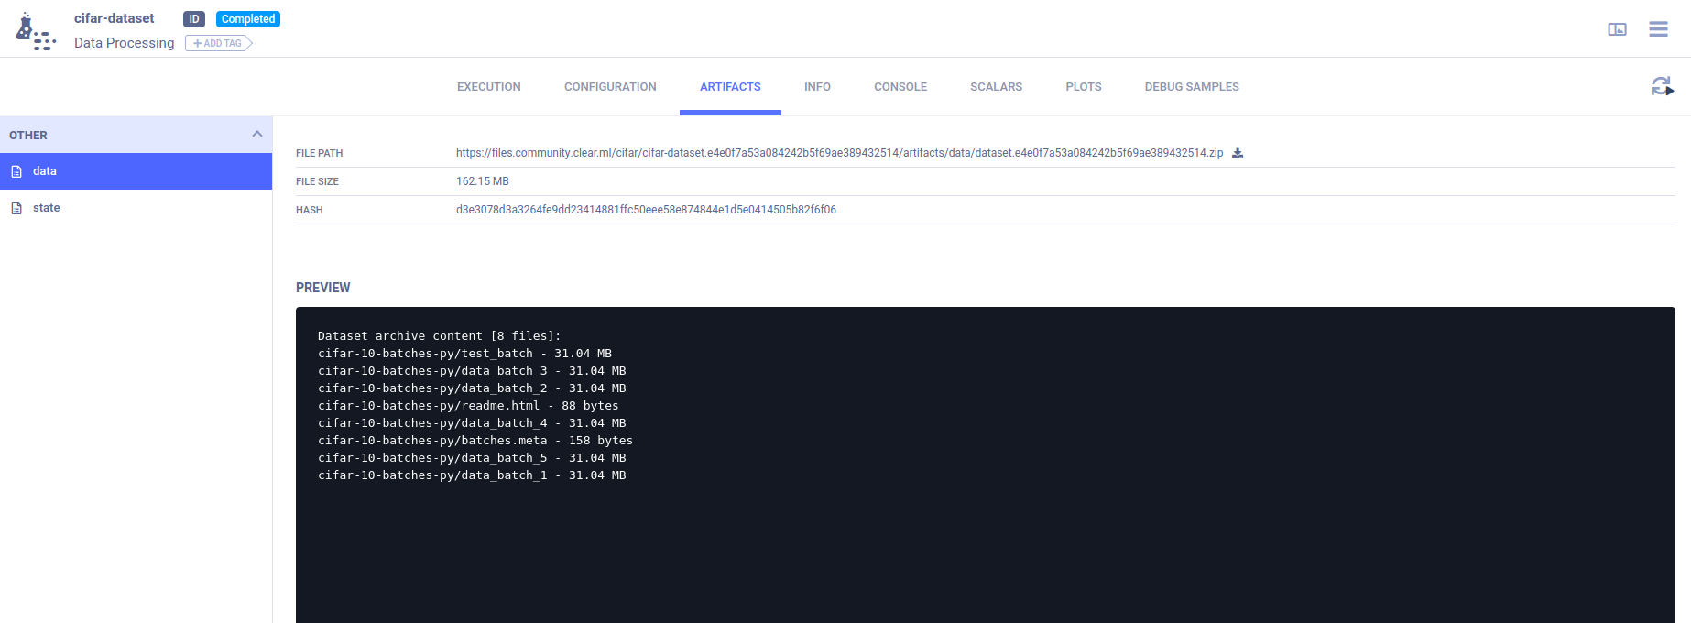Screen dimensions: 1691x623
Task: Open the CONFIGURATION tab
Action: 610,87
